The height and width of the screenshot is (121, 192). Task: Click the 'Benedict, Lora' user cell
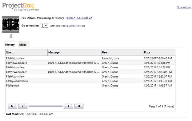coord(110,58)
